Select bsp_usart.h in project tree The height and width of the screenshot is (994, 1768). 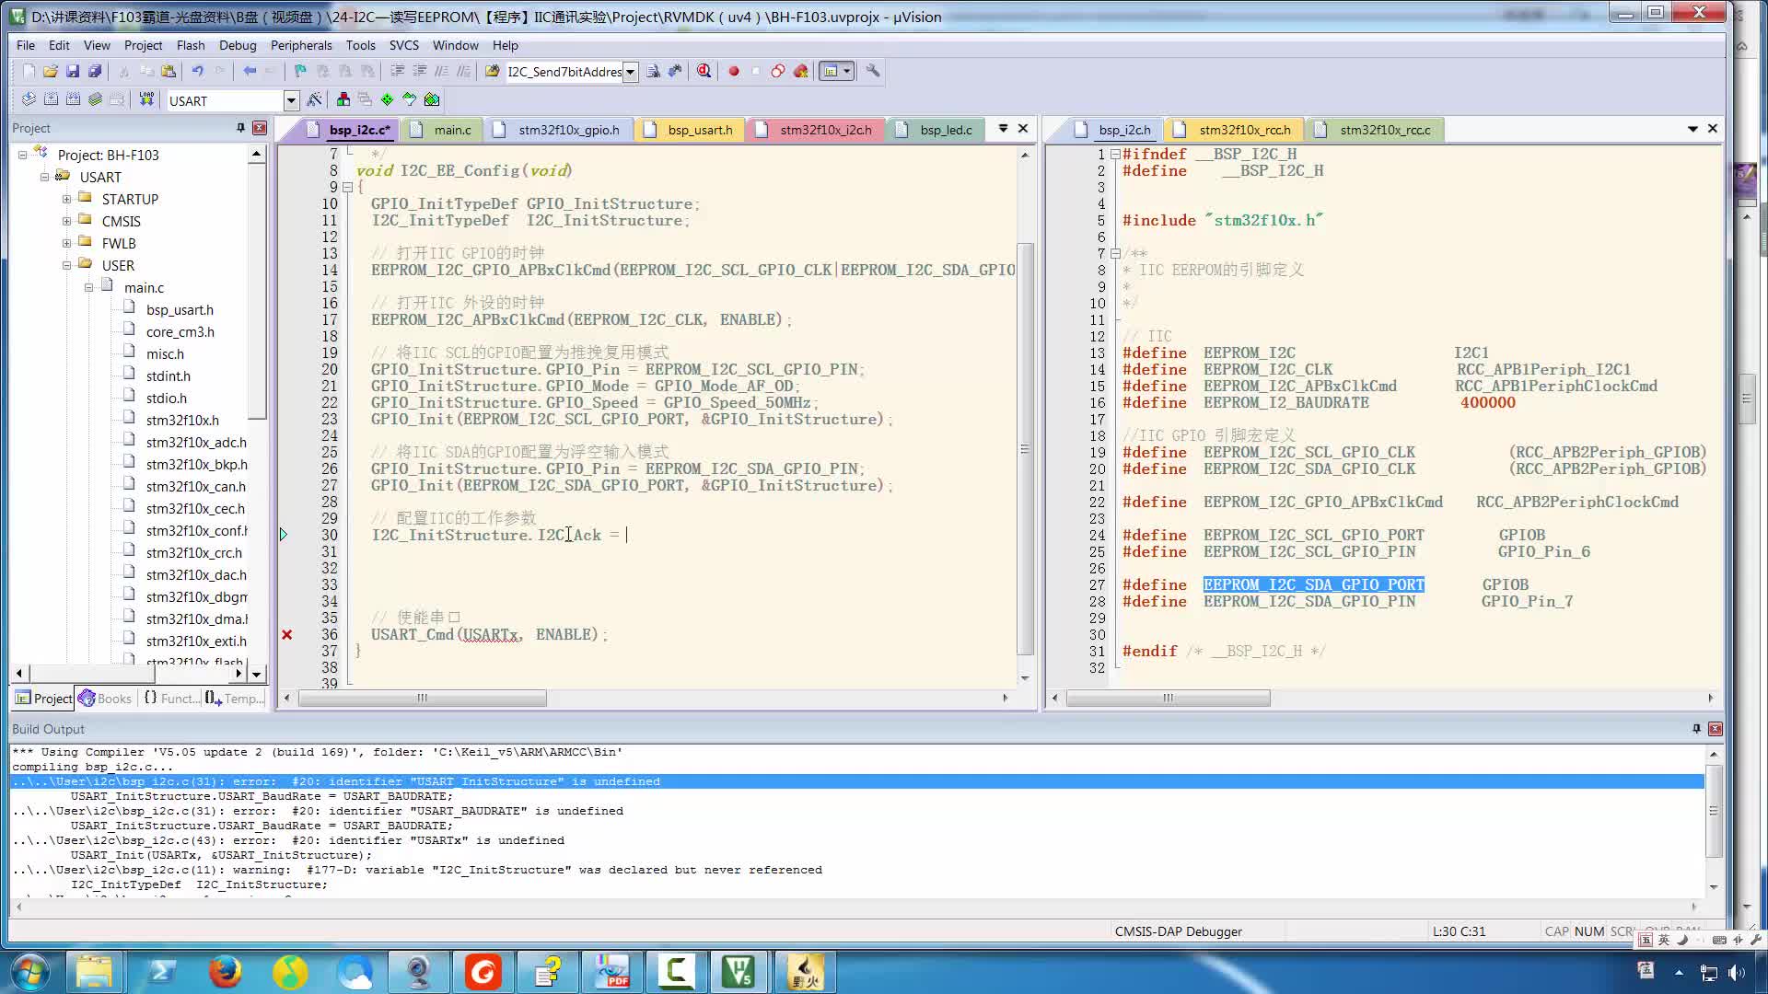pyautogui.click(x=179, y=310)
